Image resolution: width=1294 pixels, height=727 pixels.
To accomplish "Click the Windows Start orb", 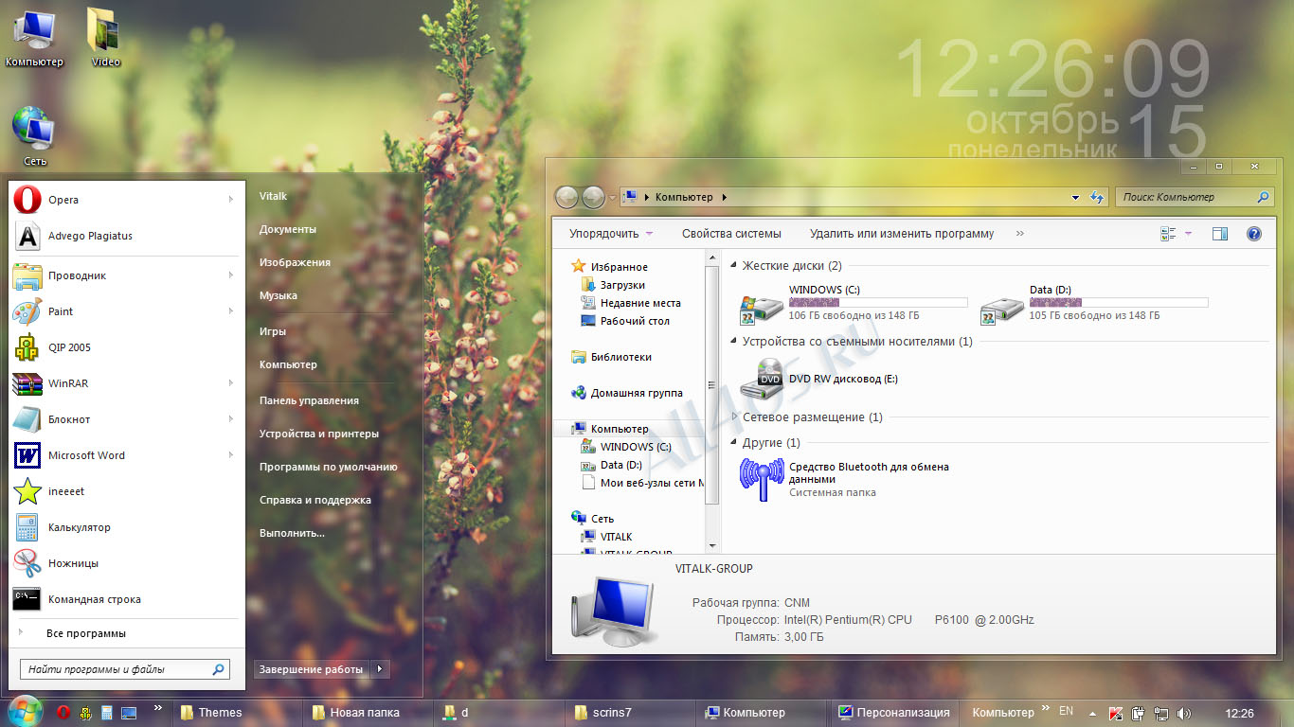I will (25, 712).
